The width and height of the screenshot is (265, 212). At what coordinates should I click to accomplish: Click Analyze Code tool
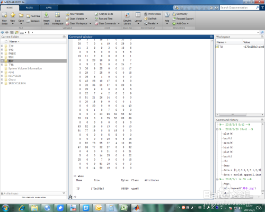click(104, 14)
